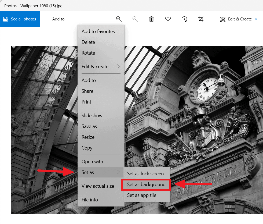Screen dimensions: 263x224
Task: Click the crop tool icon
Action: (201, 19)
